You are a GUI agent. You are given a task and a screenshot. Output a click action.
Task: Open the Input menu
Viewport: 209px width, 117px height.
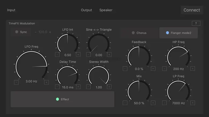pos(11,10)
